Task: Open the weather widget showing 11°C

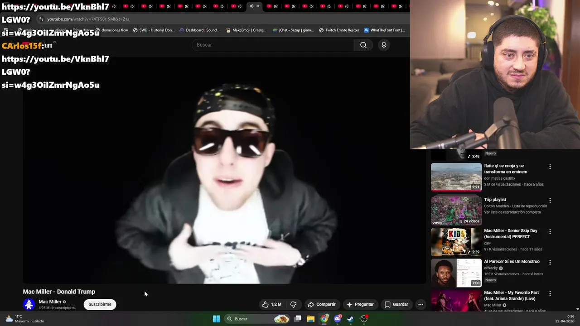Action: pos(25,319)
